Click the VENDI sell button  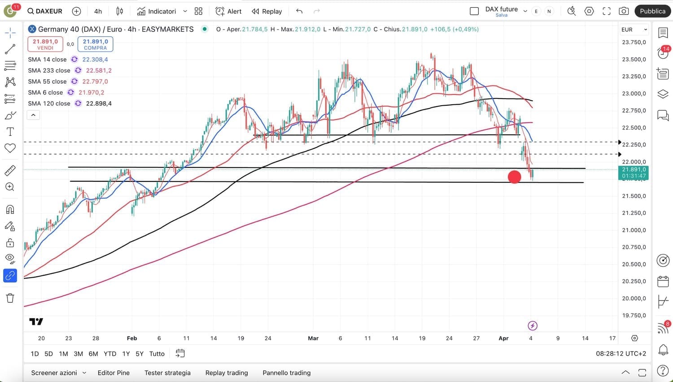pos(45,44)
